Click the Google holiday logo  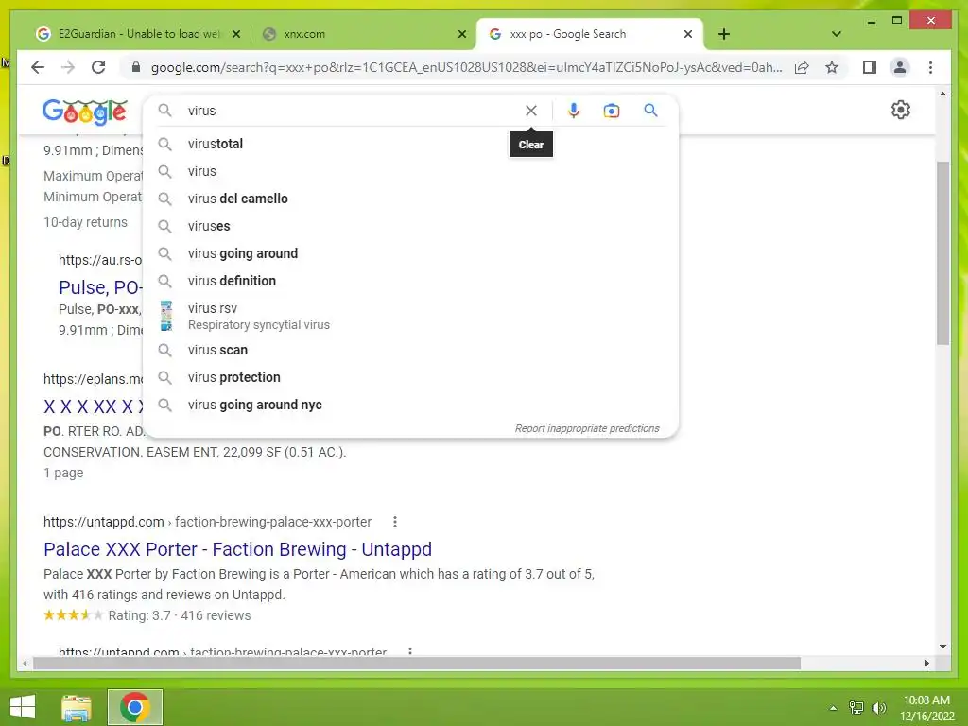point(84,112)
